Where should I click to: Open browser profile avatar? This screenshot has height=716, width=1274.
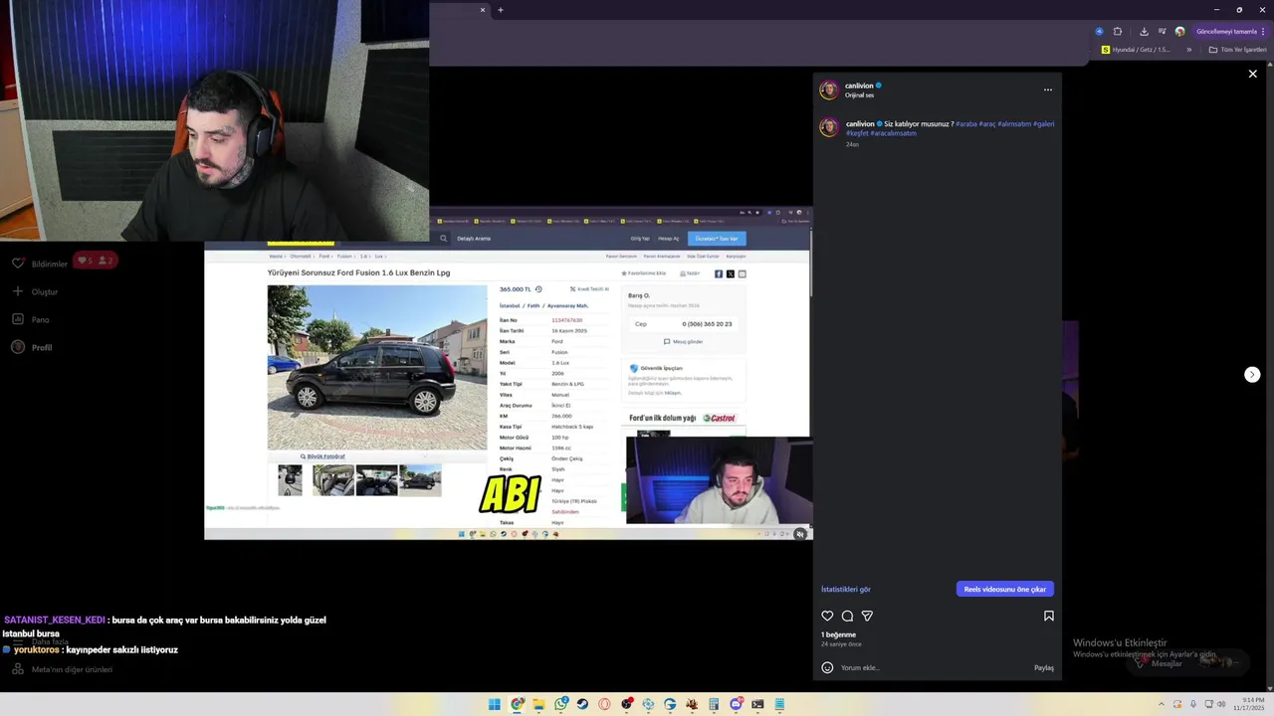pos(1180,32)
